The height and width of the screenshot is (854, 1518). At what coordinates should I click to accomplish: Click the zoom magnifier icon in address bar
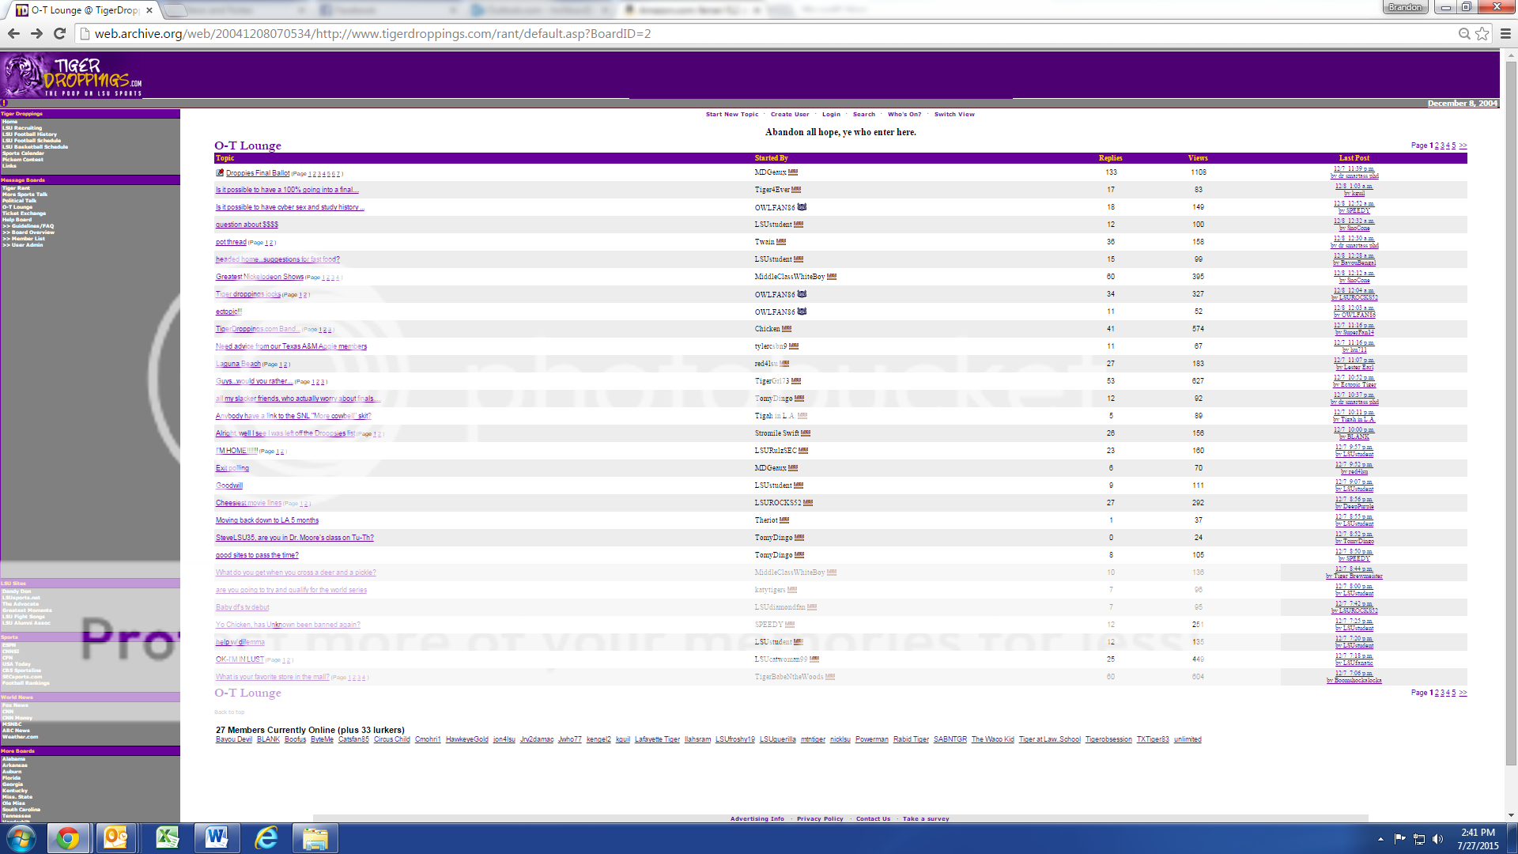tap(1464, 34)
